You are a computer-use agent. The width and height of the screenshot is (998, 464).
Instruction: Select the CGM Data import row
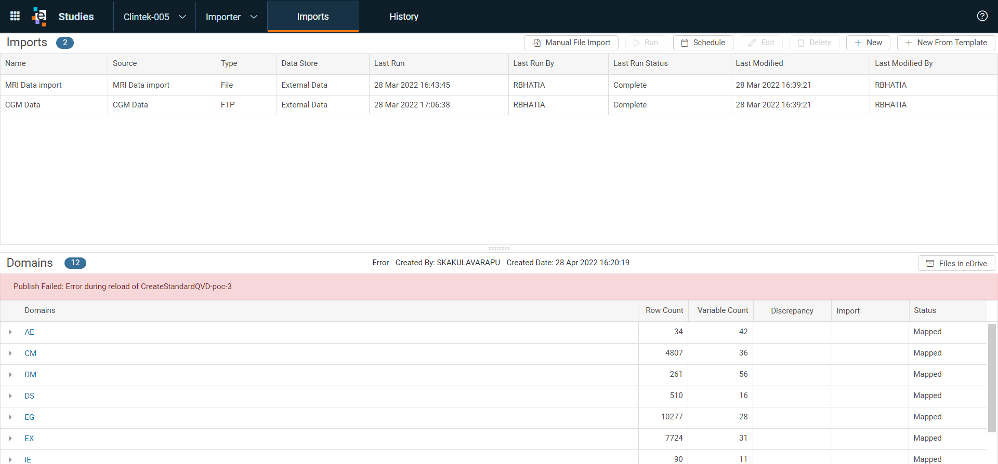point(499,105)
